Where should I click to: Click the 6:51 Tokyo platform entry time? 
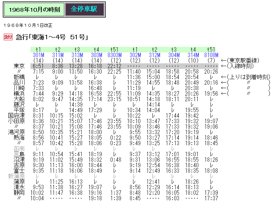(38, 66)
